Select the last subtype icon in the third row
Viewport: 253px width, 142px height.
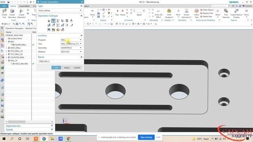coord(62,30)
